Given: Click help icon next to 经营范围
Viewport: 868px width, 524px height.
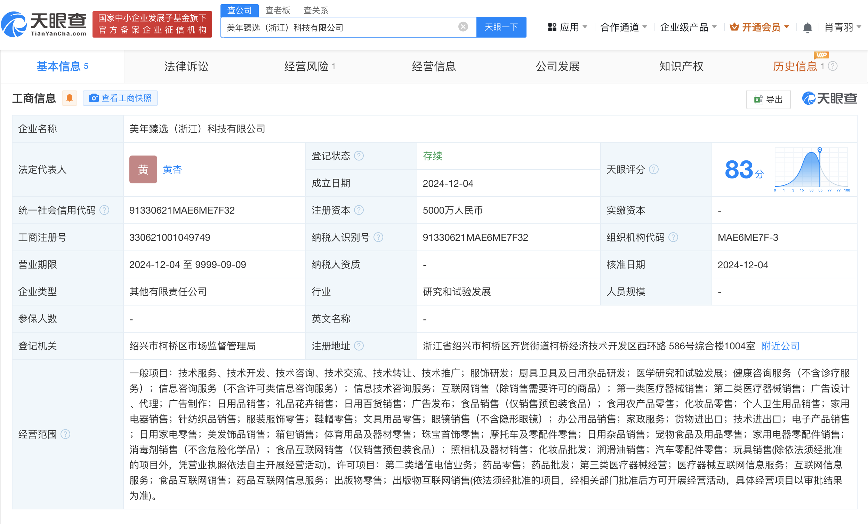Looking at the screenshot, I should pos(65,434).
